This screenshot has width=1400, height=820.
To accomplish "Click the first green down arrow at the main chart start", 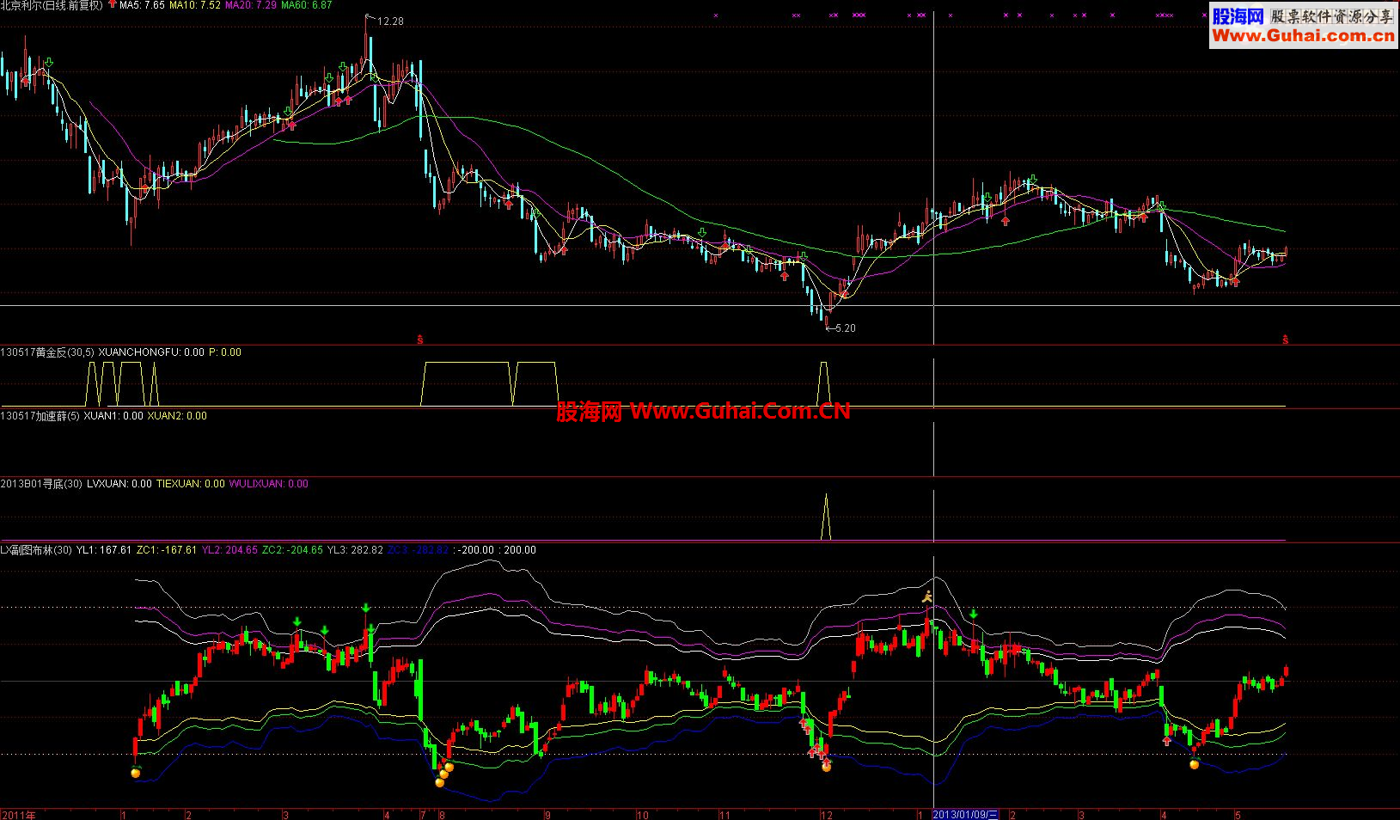I will pyautogui.click(x=49, y=63).
